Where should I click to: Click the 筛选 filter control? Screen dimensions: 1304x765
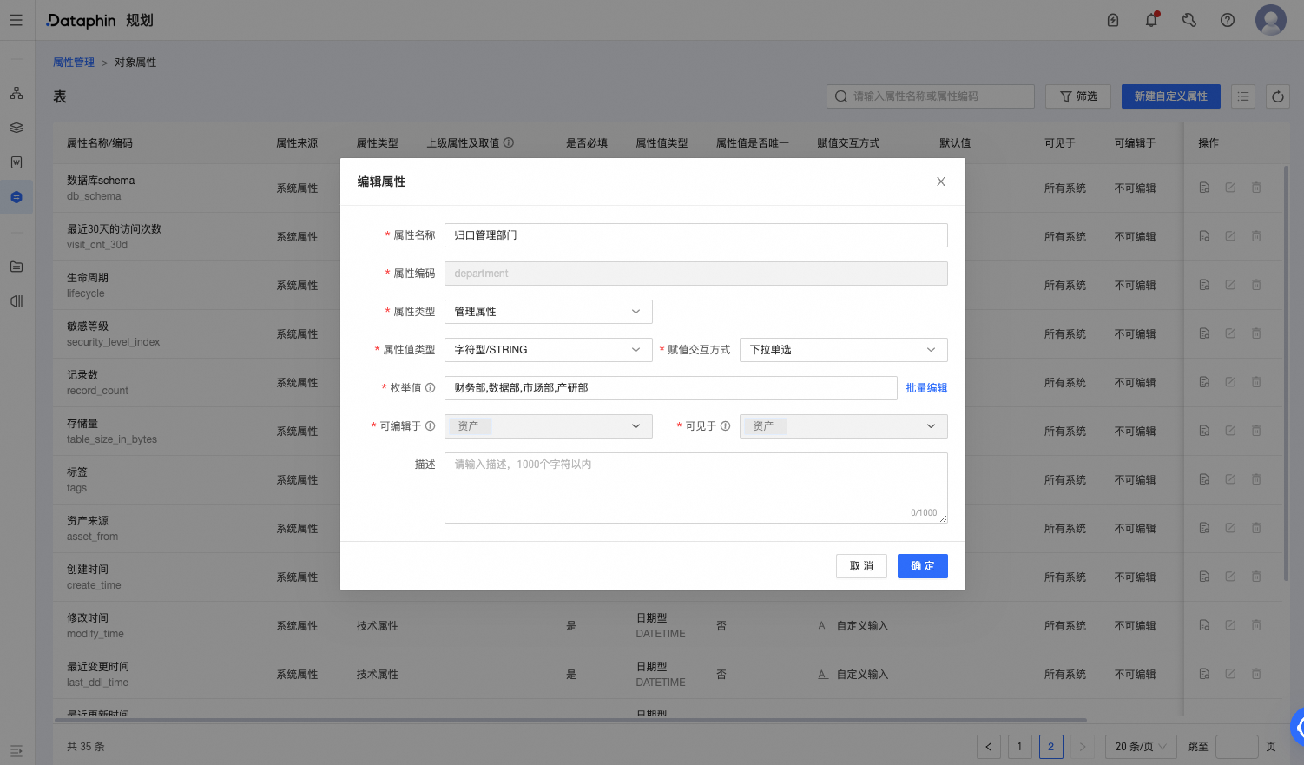(x=1077, y=96)
